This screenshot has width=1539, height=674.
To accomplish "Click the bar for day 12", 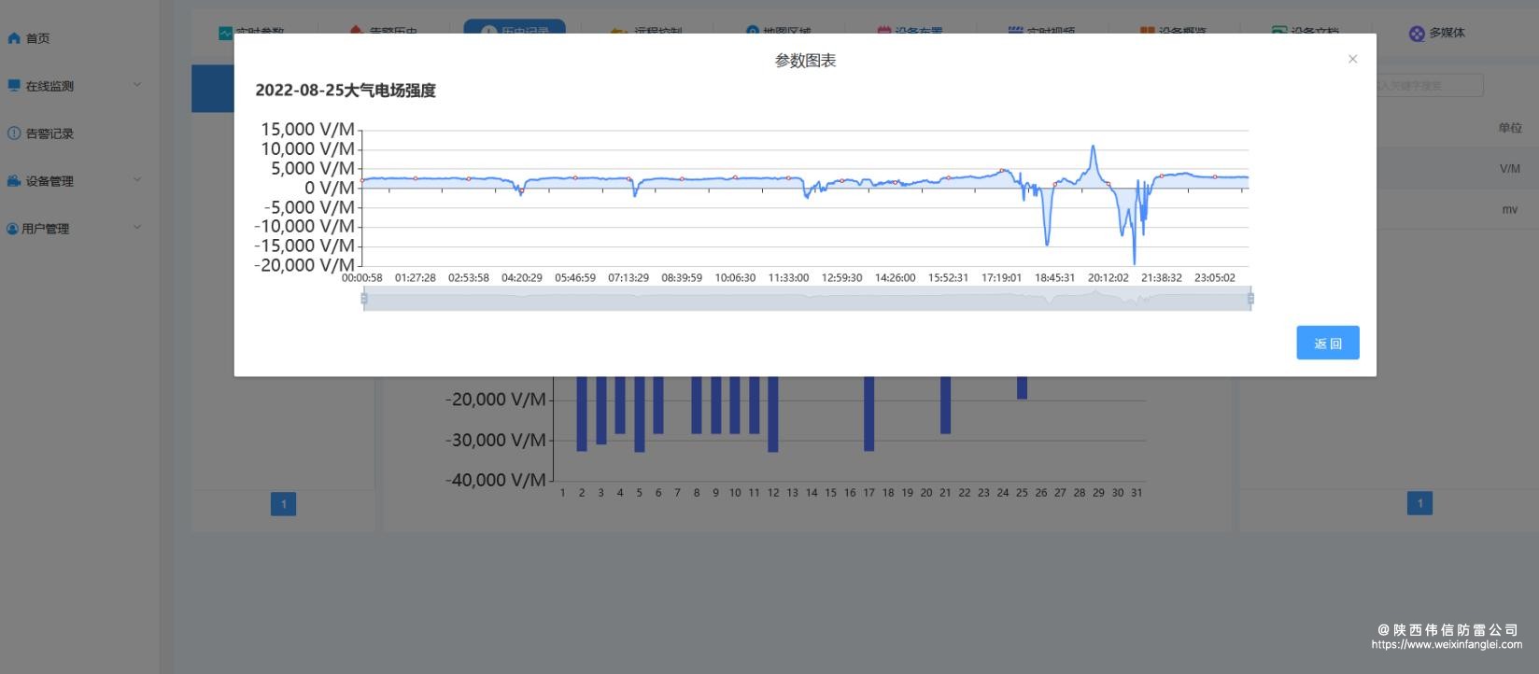I will click(773, 414).
